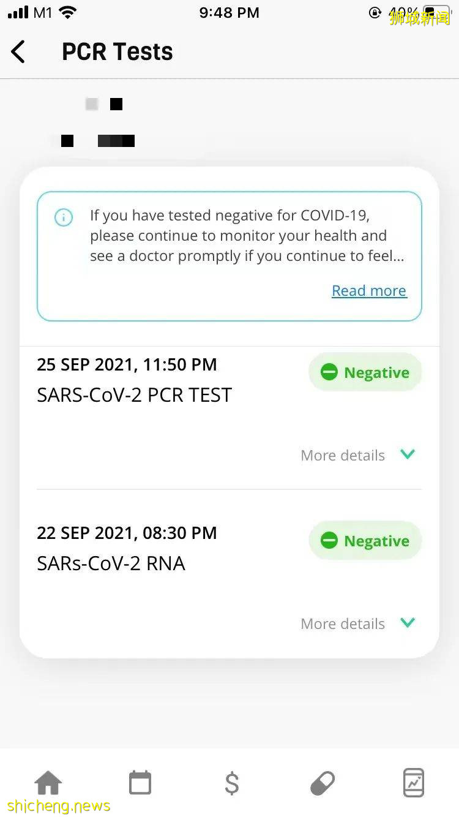Tap Negative badge for 25 SEP result
The width and height of the screenshot is (459, 817).
pyautogui.click(x=365, y=372)
